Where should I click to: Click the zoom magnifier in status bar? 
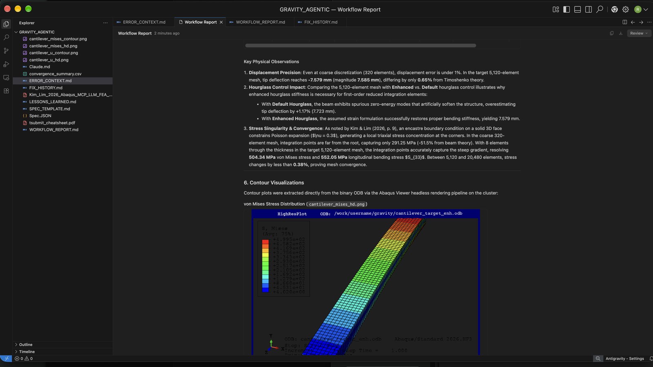(598, 358)
